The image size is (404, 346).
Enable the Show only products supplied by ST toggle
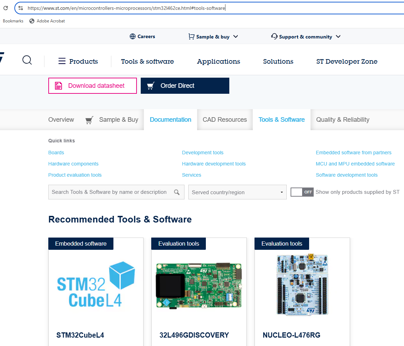click(302, 192)
